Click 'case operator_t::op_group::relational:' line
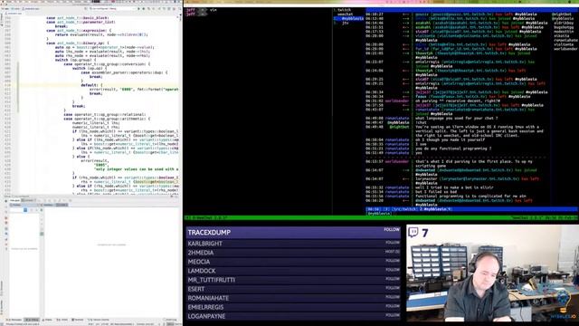This screenshot has height=326, width=579. [x=105, y=114]
